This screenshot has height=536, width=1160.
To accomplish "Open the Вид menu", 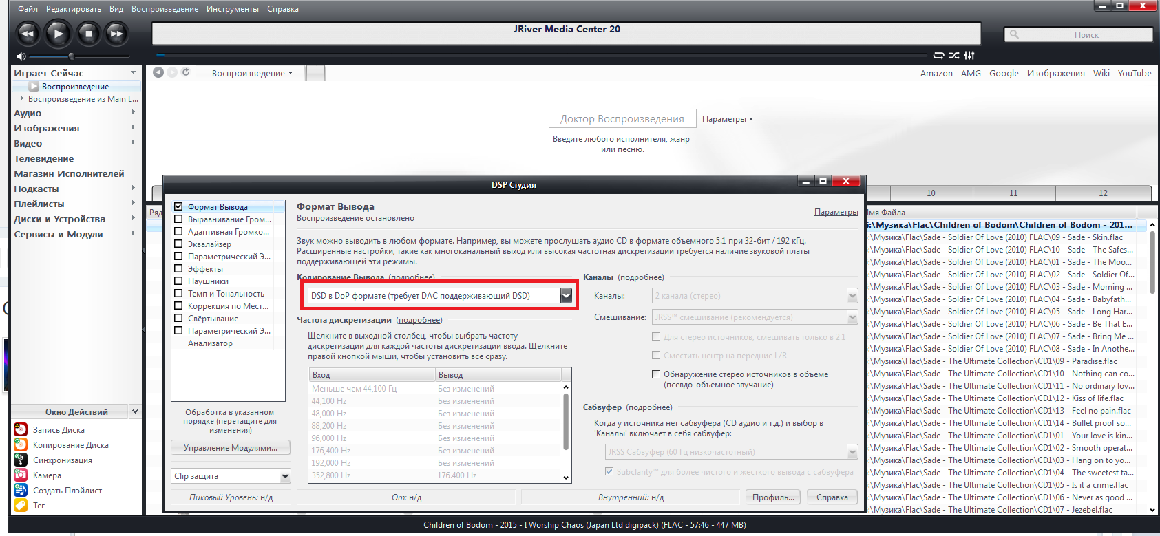I will (x=116, y=9).
